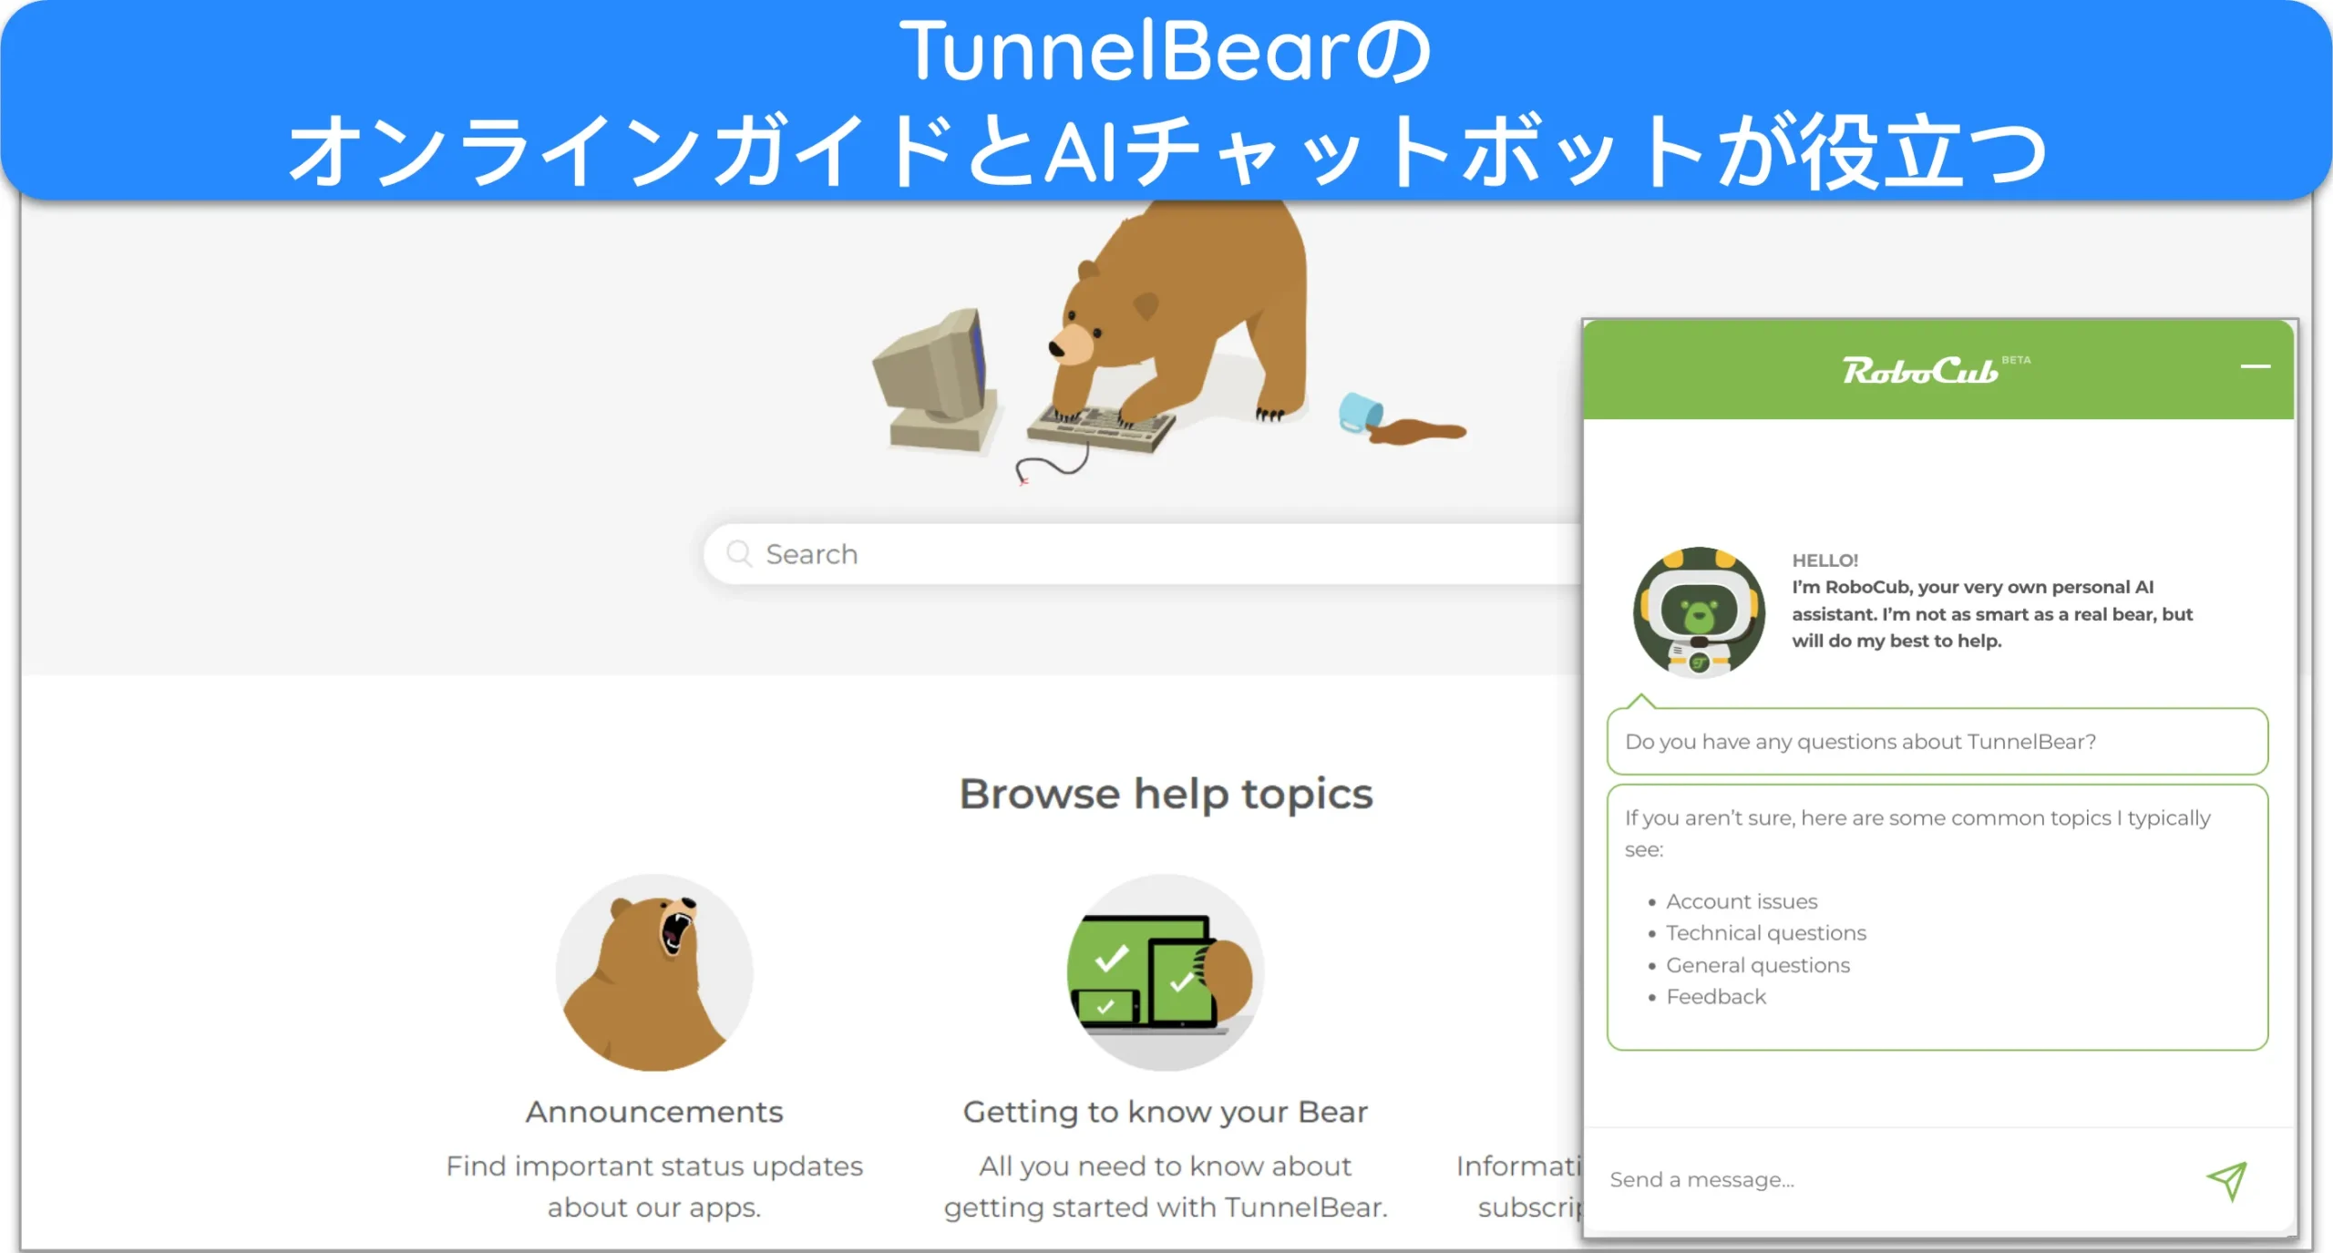Select General questions in chat list
Screen dimensions: 2333x1253
coord(1758,965)
